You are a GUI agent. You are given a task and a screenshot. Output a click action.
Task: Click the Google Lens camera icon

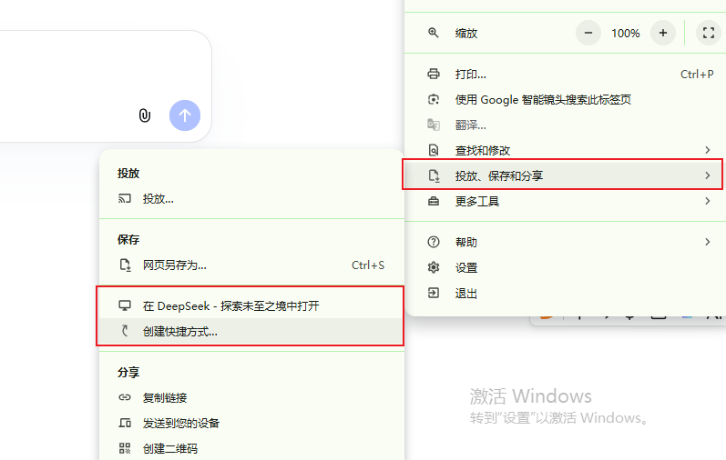[x=434, y=99]
